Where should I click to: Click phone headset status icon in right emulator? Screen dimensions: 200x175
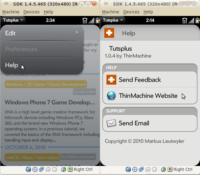click(x=185, y=20)
